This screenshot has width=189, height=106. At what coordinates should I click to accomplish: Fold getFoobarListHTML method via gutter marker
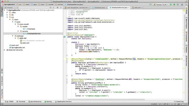click(x=67, y=83)
